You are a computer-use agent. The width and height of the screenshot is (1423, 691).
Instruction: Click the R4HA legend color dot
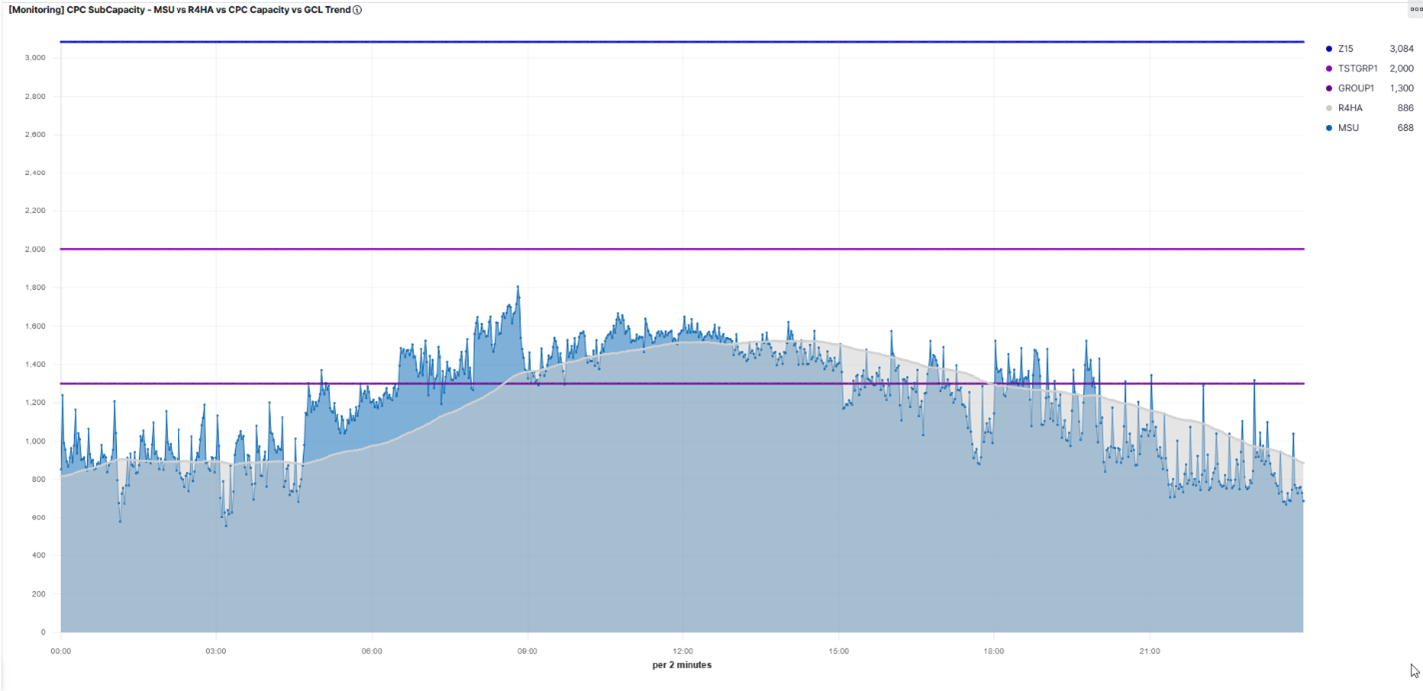click(x=1328, y=108)
